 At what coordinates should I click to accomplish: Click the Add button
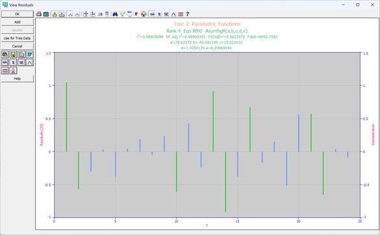[x=17, y=22]
